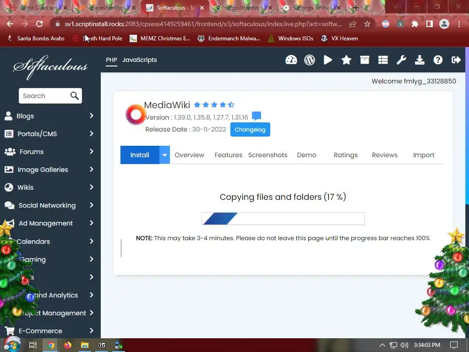Image resolution: width=469 pixels, height=352 pixels.
Task: Select the PHP scripts tab
Action: click(x=111, y=60)
